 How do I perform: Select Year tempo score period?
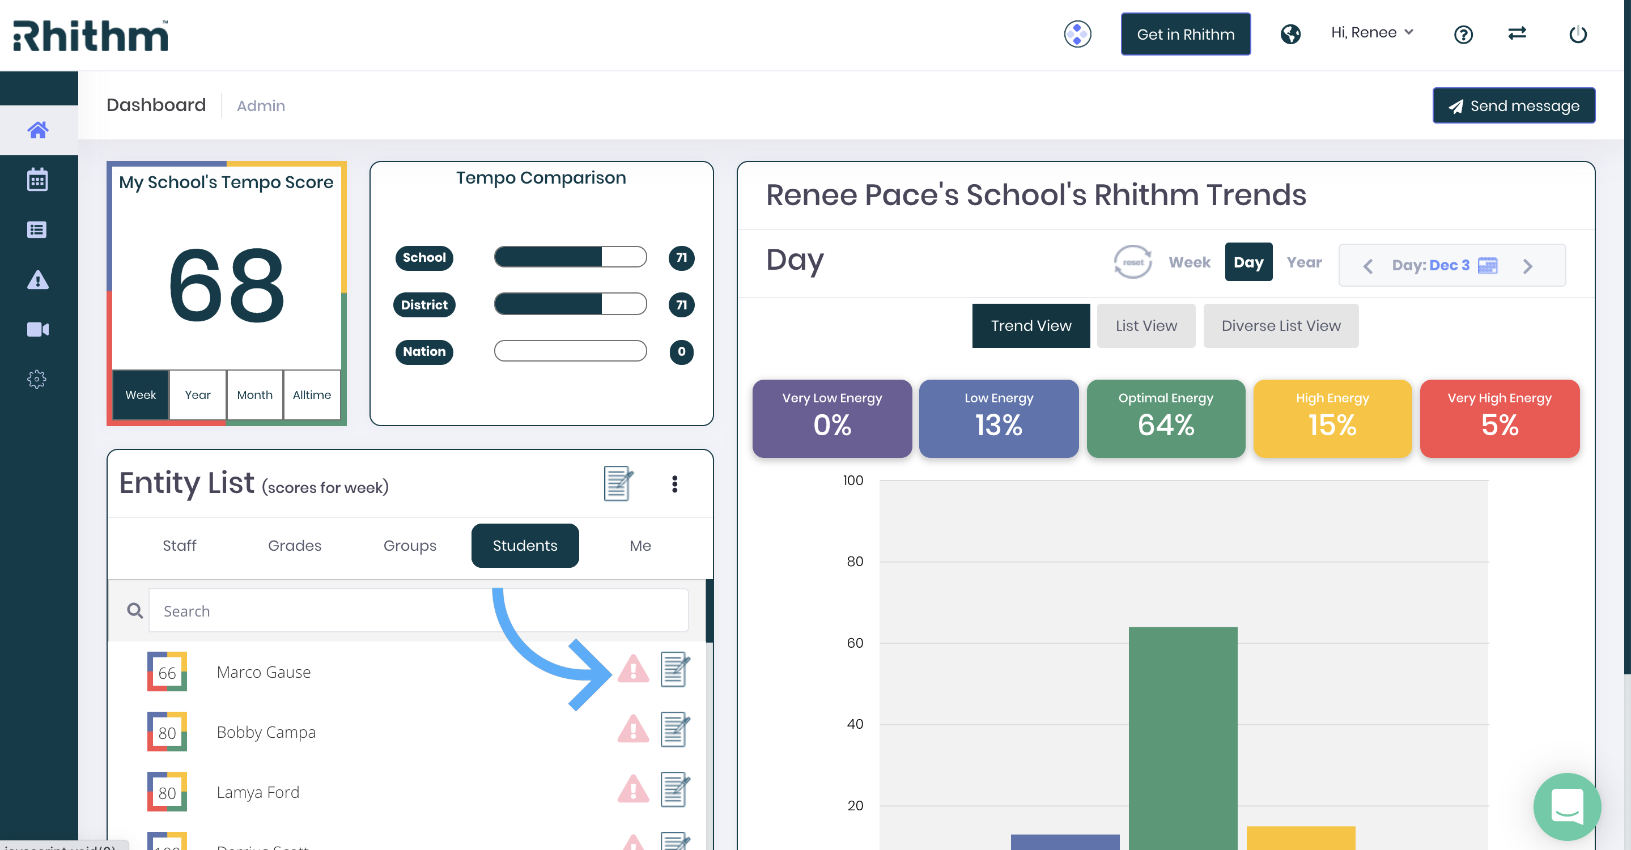click(x=198, y=395)
